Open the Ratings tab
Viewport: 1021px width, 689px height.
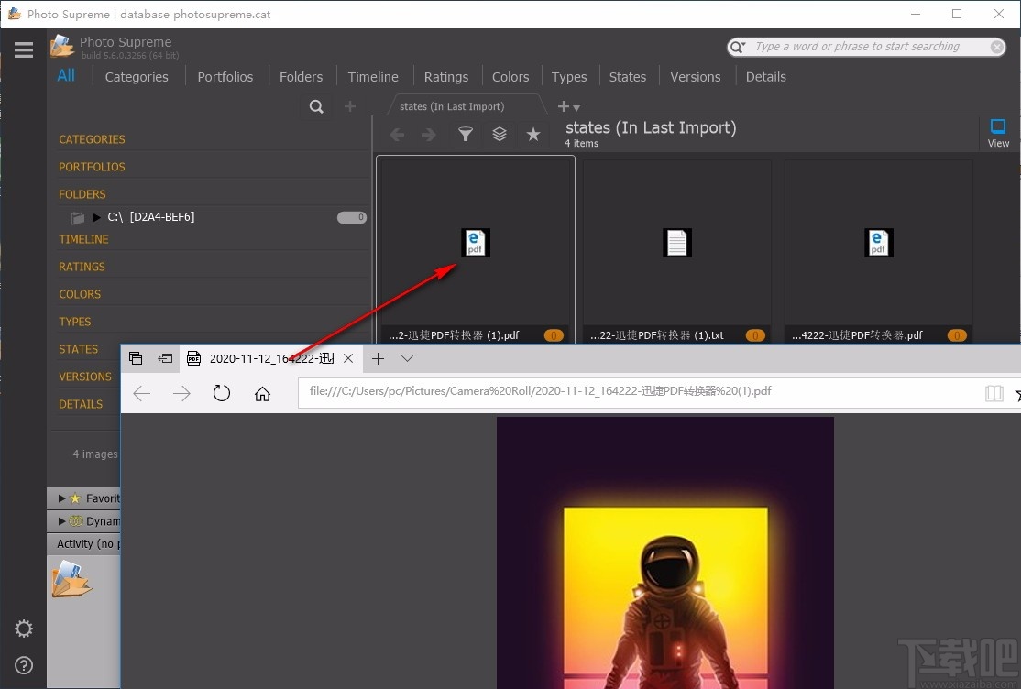(x=446, y=77)
